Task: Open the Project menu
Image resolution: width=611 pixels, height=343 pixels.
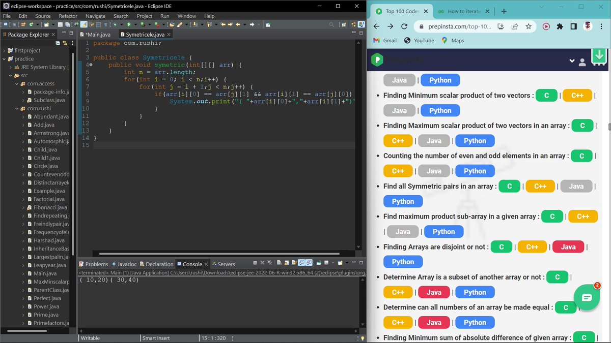Action: [x=144, y=16]
